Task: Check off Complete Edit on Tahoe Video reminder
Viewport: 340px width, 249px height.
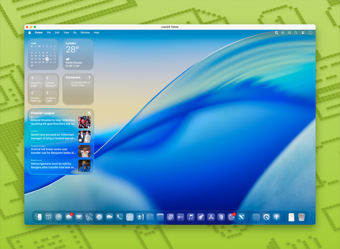Action: point(67,84)
